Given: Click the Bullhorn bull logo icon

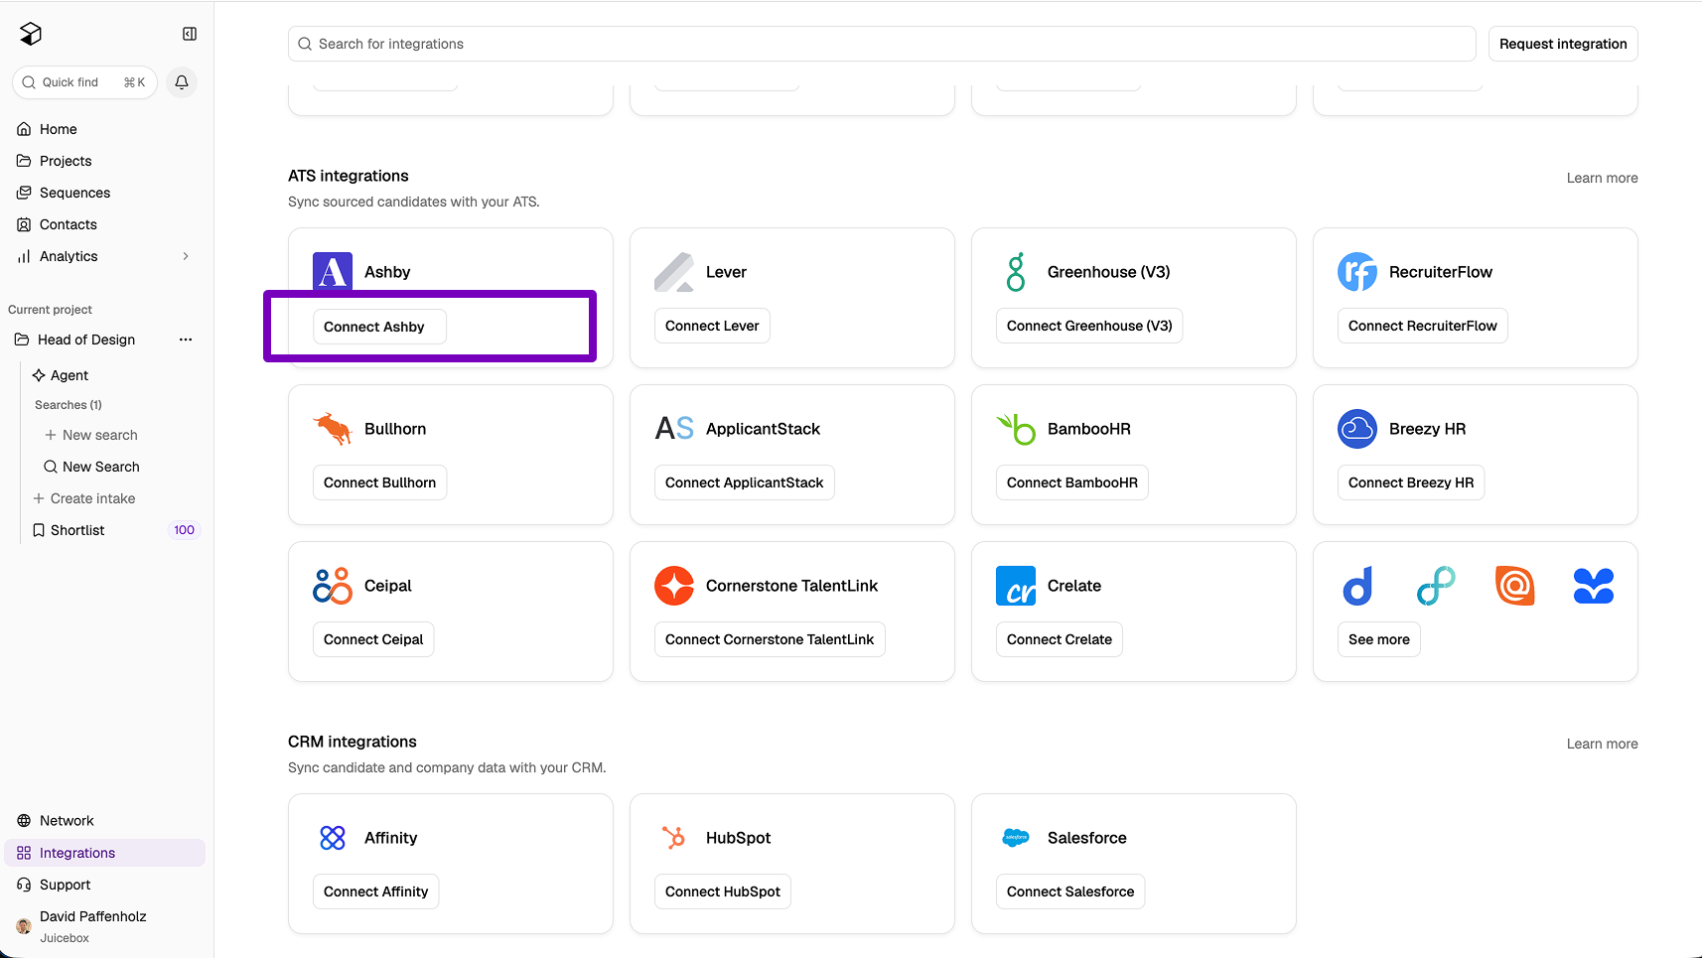Looking at the screenshot, I should (333, 429).
